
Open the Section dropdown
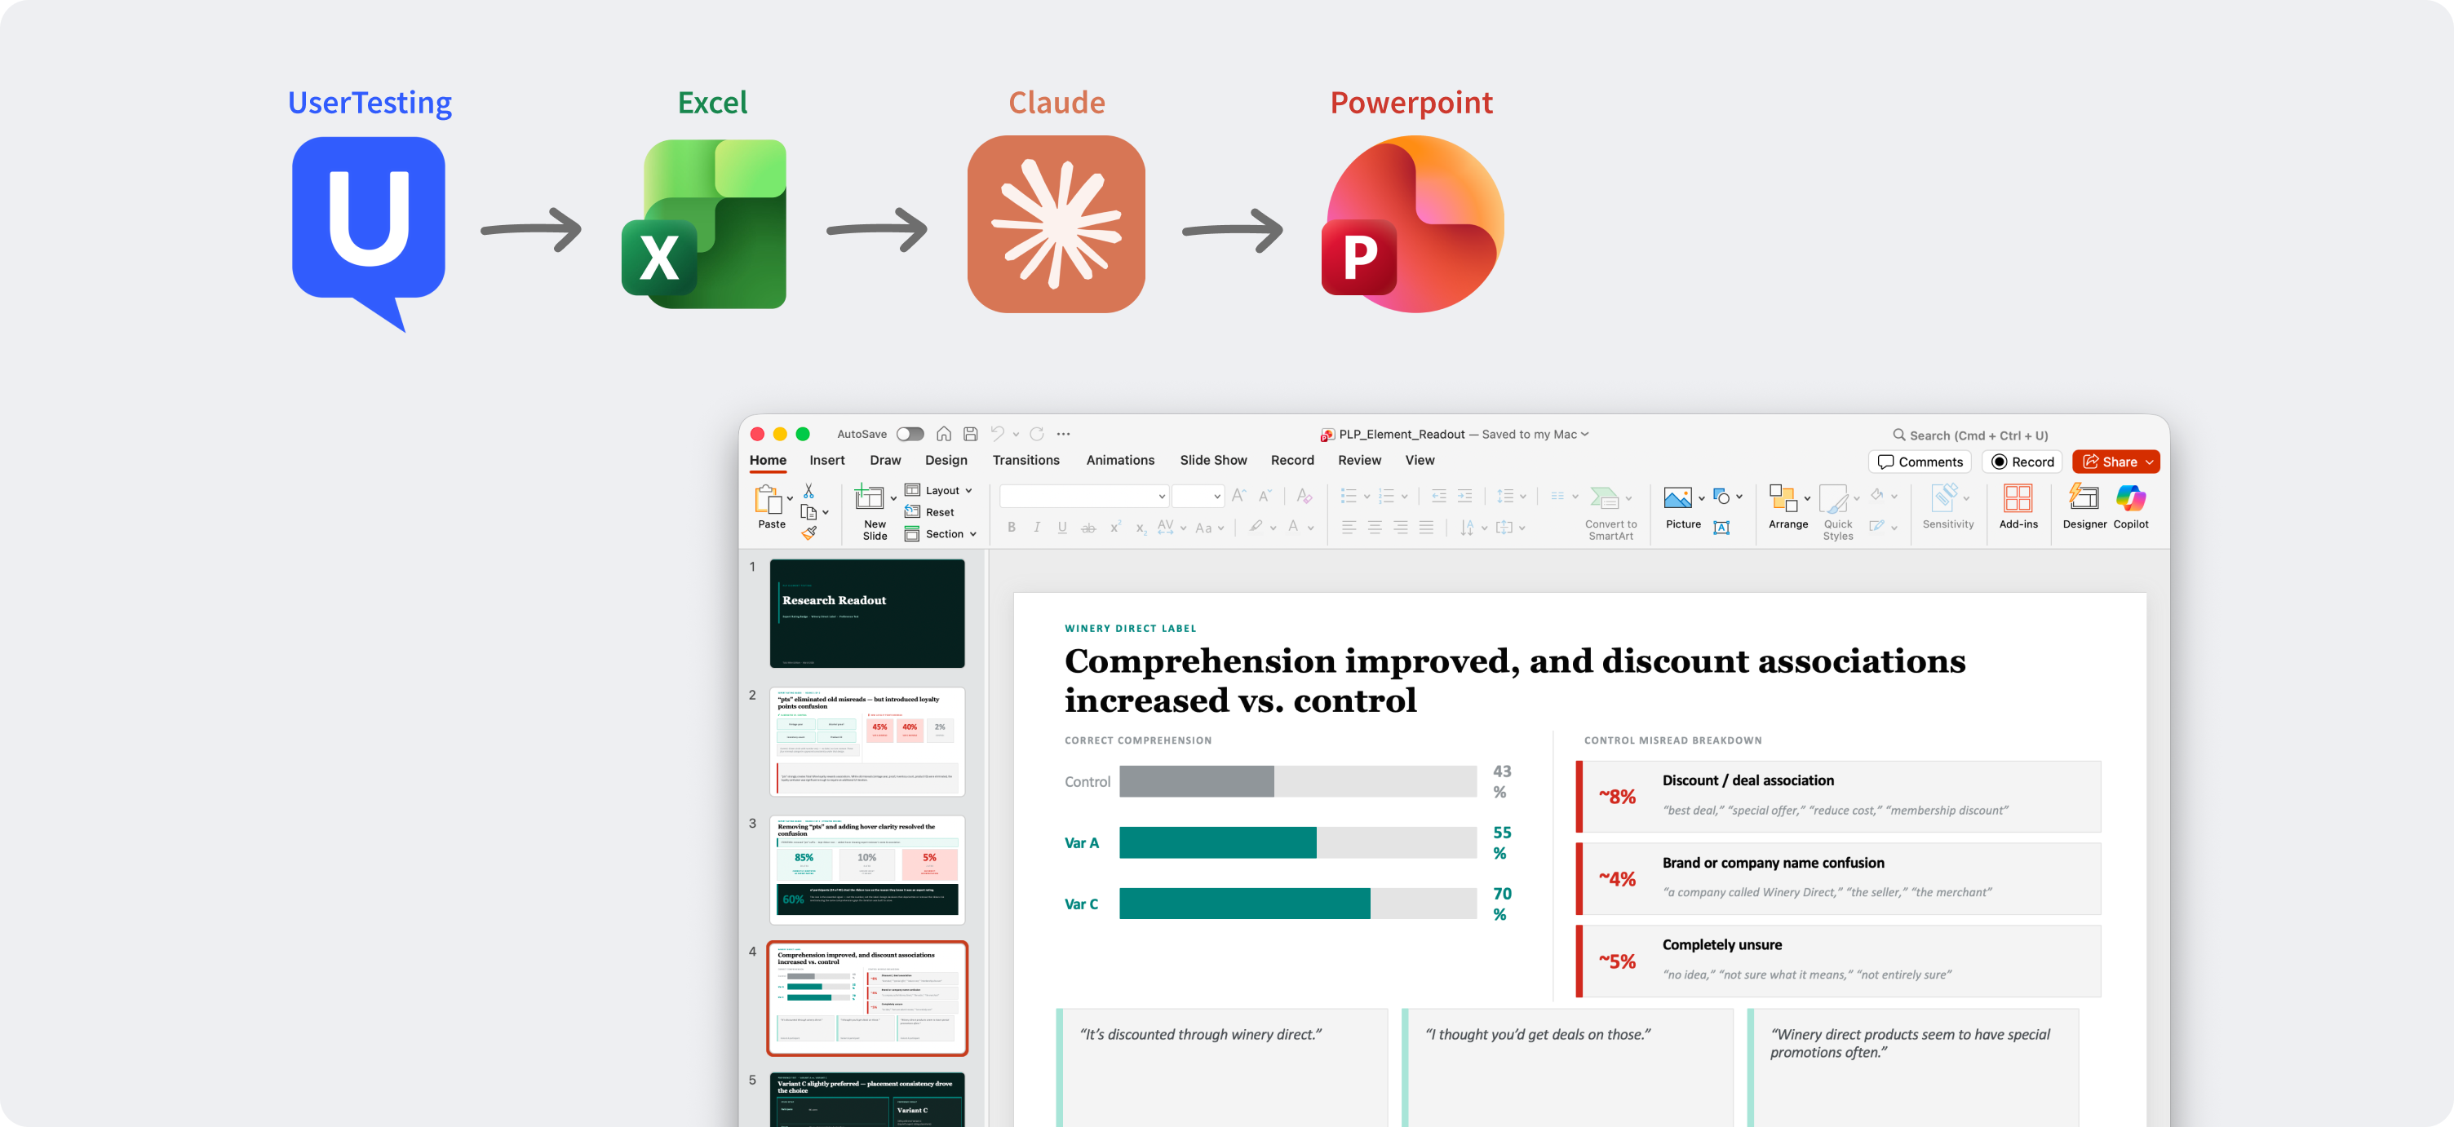(x=941, y=534)
